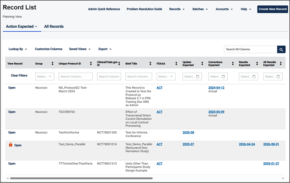The height and width of the screenshot is (183, 290).
Task: Click 'Test for Informa Conference' title
Action: point(136,134)
